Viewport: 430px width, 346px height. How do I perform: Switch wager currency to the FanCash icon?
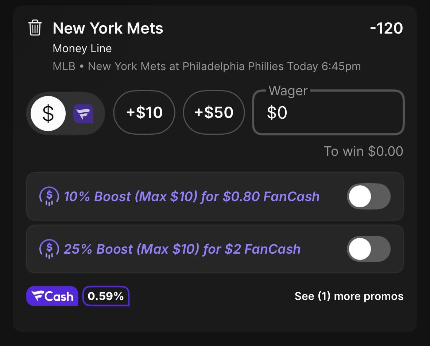point(83,113)
